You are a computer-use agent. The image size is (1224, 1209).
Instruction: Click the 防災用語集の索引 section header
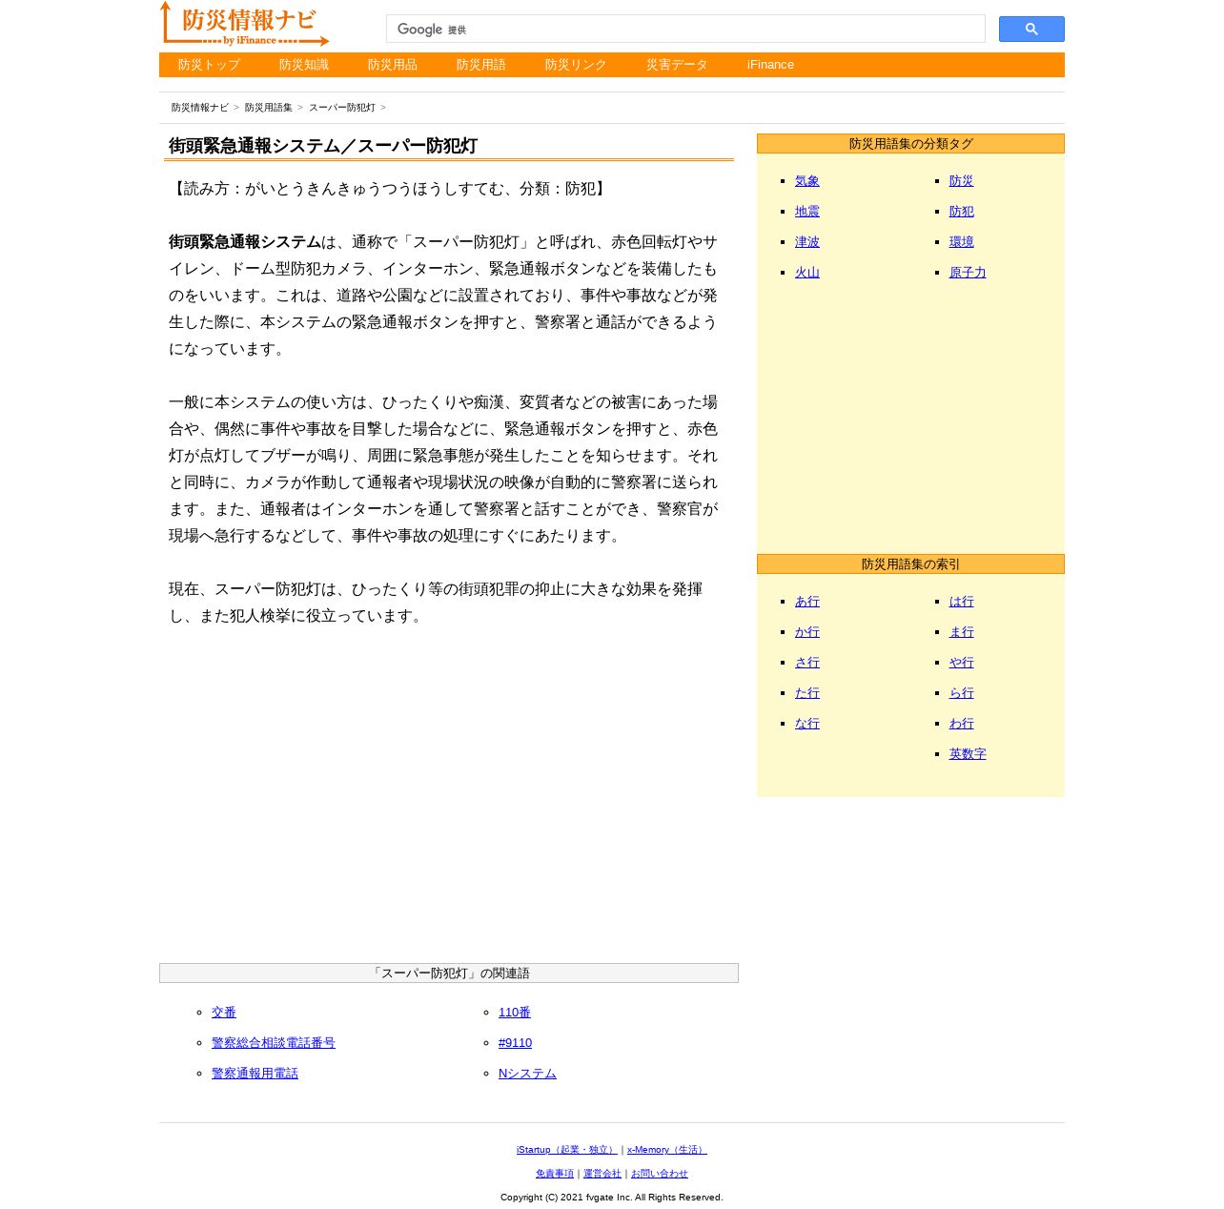coord(910,564)
